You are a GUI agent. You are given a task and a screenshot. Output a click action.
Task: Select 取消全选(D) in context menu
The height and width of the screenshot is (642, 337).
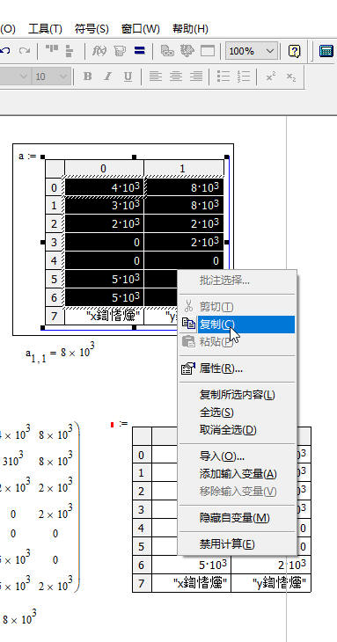[x=237, y=430]
